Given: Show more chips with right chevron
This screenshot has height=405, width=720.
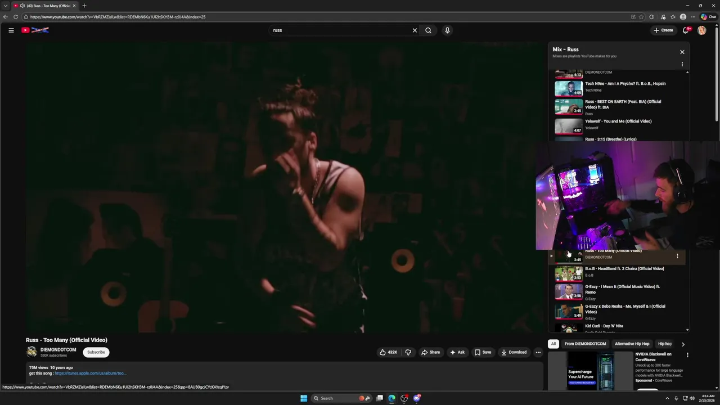Looking at the screenshot, I should pos(683,344).
